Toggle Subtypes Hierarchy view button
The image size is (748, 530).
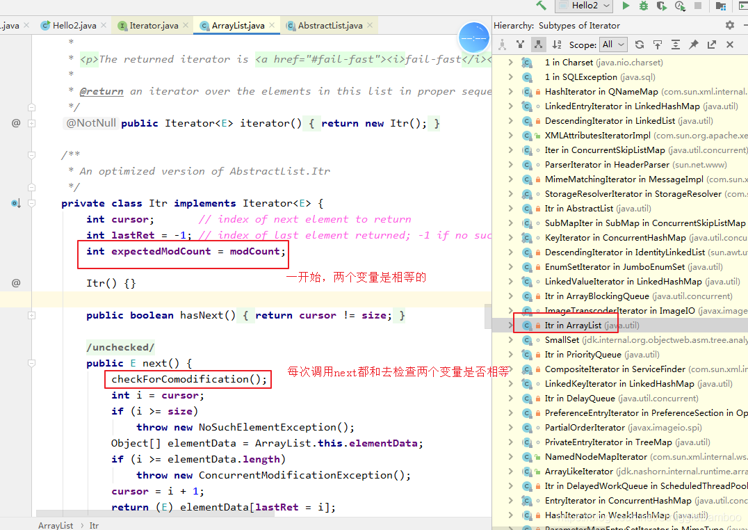tap(538, 45)
